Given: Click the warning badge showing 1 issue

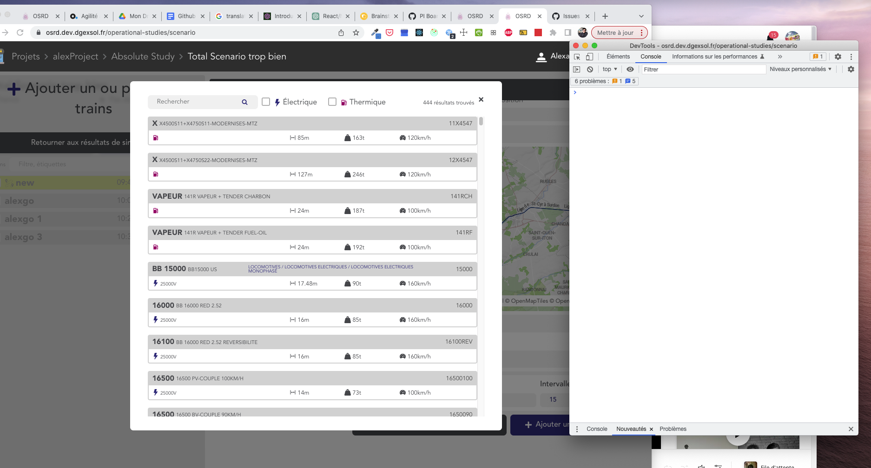Looking at the screenshot, I should pyautogui.click(x=818, y=56).
